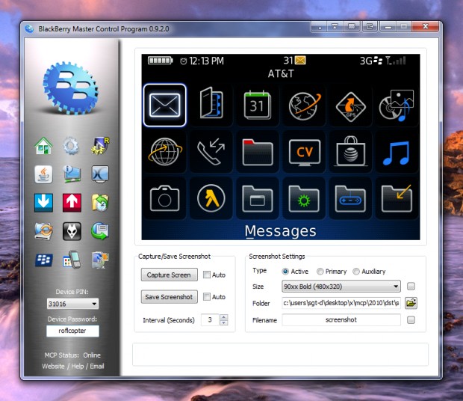Click the games folder with controller icon
The height and width of the screenshot is (401, 463).
tap(350, 199)
